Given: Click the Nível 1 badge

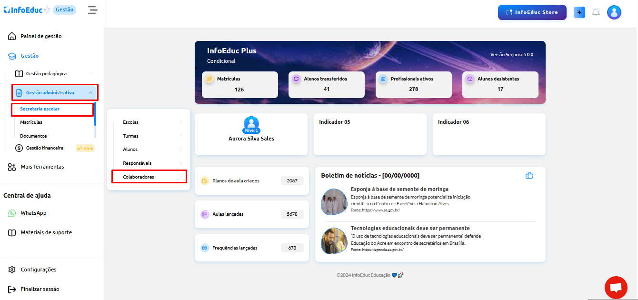Looking at the screenshot, I should (251, 130).
